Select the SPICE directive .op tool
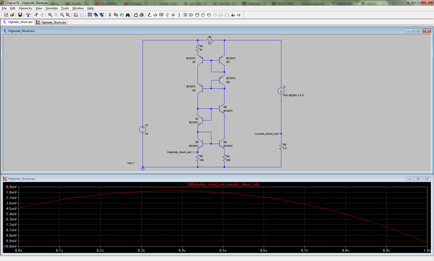The height and width of the screenshot is (261, 434). click(x=239, y=15)
